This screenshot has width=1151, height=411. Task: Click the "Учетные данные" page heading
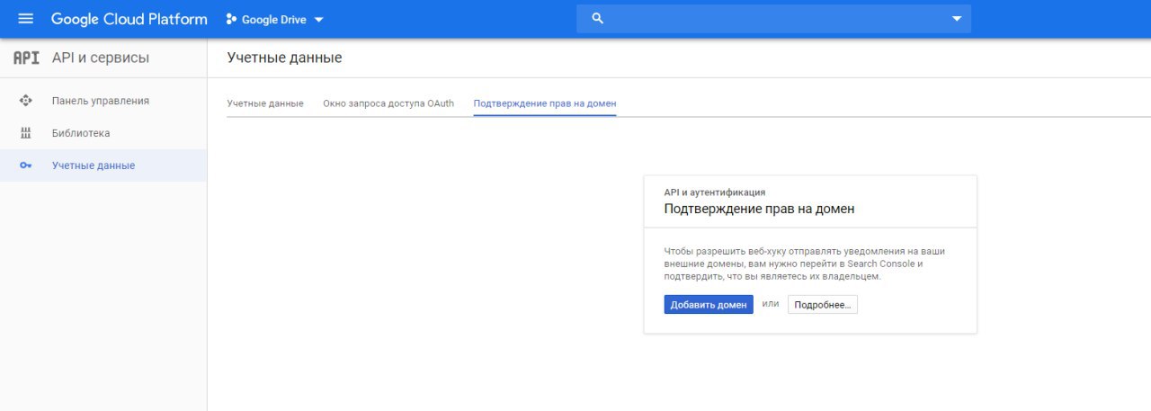(284, 58)
